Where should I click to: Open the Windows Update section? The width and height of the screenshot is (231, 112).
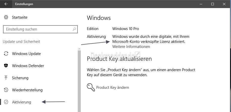coord(26,53)
